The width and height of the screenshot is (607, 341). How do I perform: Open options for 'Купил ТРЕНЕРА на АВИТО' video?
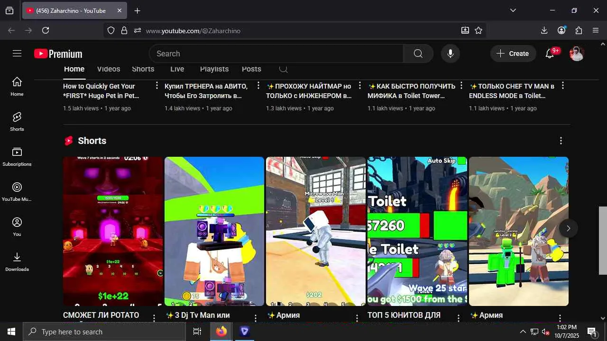258,86
